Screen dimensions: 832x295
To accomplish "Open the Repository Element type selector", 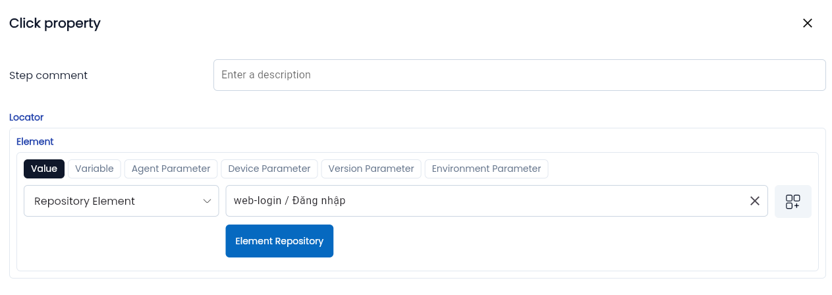I will 121,201.
